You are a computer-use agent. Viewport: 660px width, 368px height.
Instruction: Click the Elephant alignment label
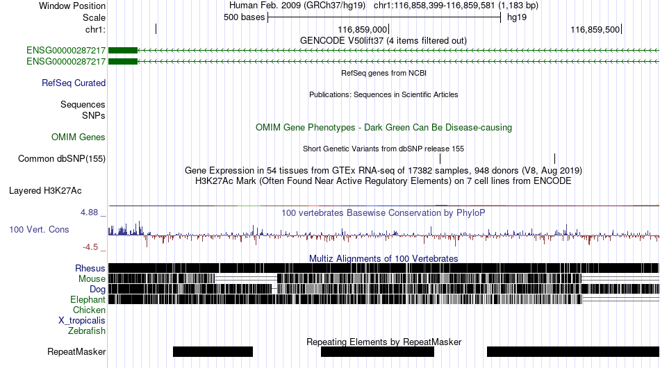[x=88, y=299]
